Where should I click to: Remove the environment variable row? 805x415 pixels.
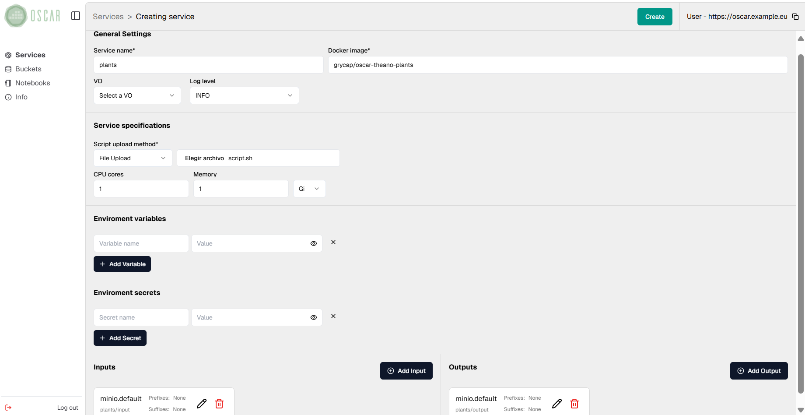[x=333, y=242]
